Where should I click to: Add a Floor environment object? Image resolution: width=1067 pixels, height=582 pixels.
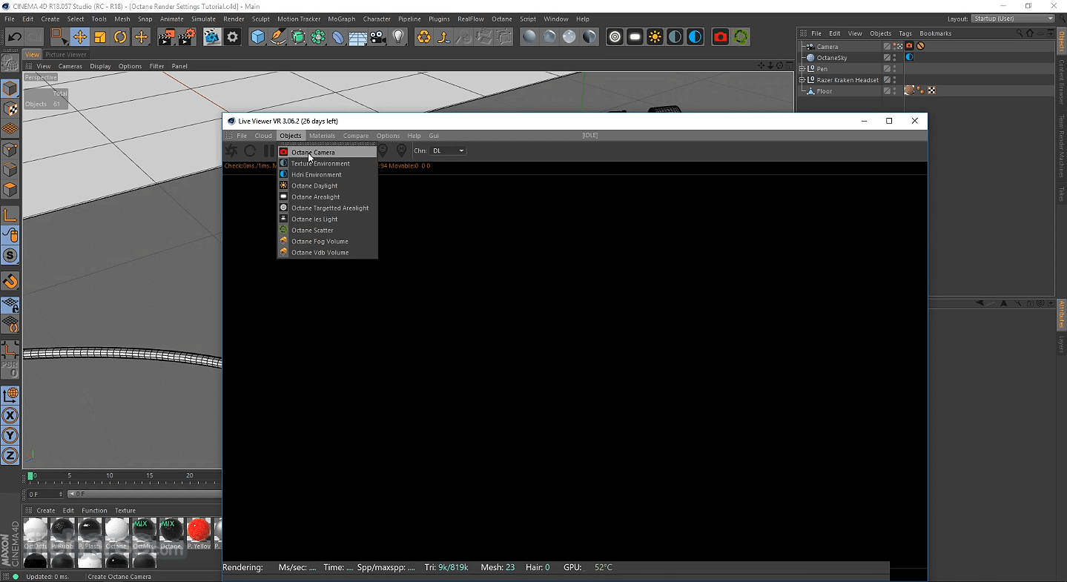coord(358,36)
